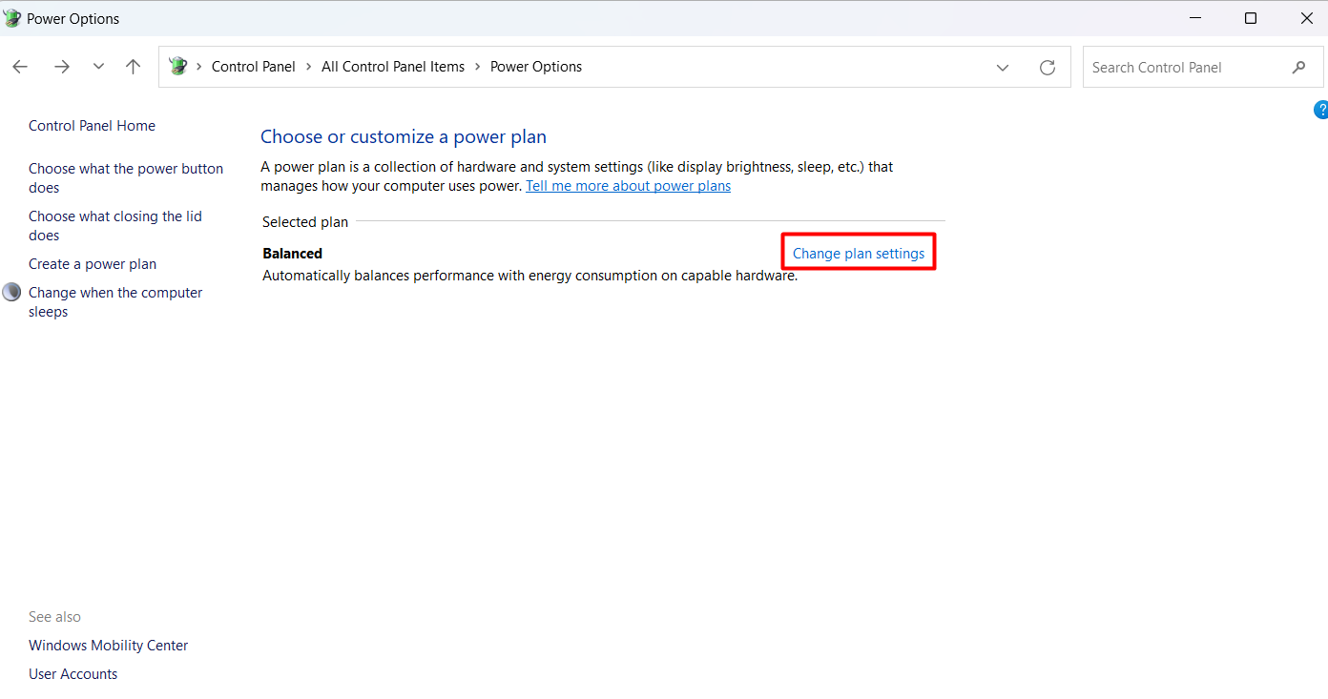Choose what closing the lid does

[x=115, y=226]
